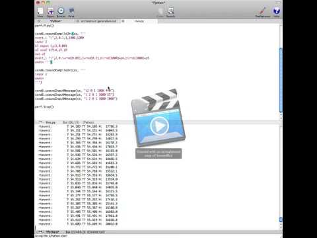The width and height of the screenshot is (317, 238).
Task: Click the last csoundInputMessage line ending 1000
Action: coord(76,99)
